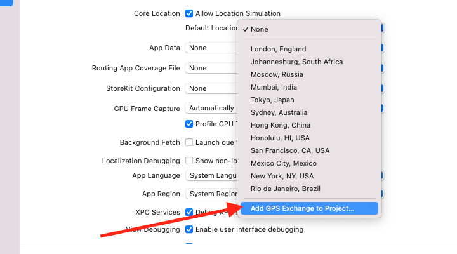The width and height of the screenshot is (457, 254).
Task: Select Mumbai, India from location menu
Action: (274, 87)
